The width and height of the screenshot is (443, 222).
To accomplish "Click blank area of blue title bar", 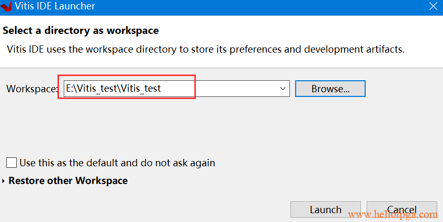I will click(x=254, y=6).
